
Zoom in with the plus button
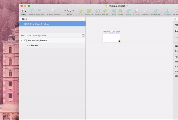(73, 11)
